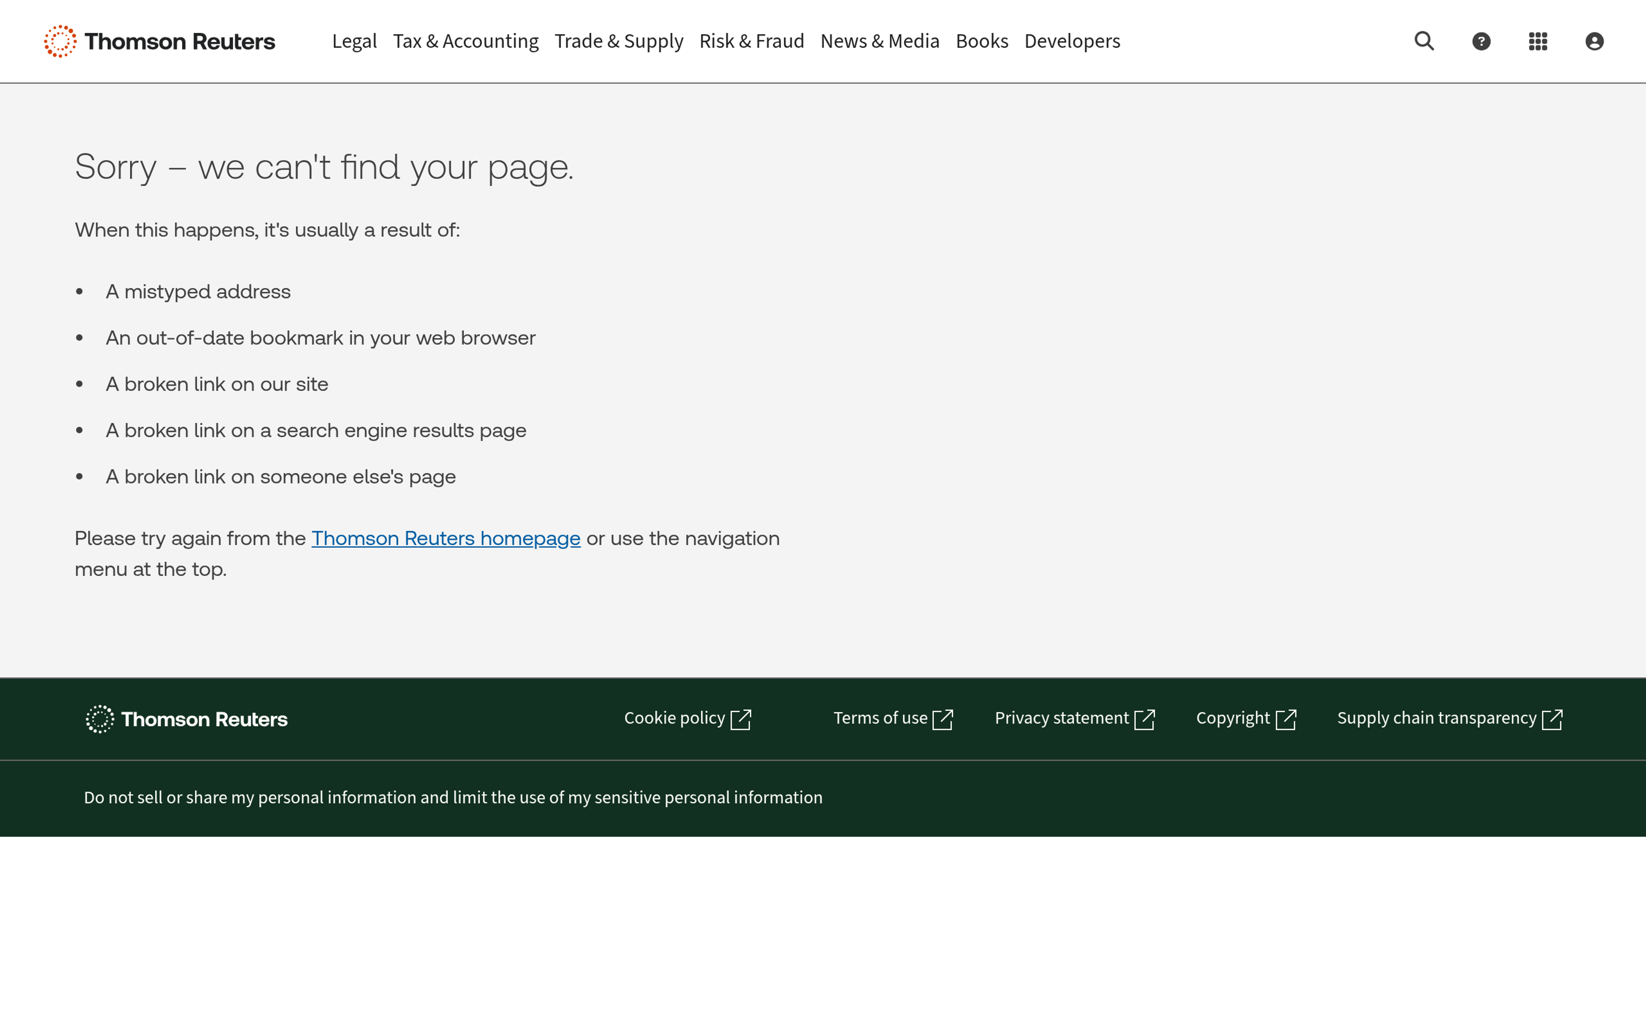
Task: Open the News & Media menu
Action: click(880, 42)
